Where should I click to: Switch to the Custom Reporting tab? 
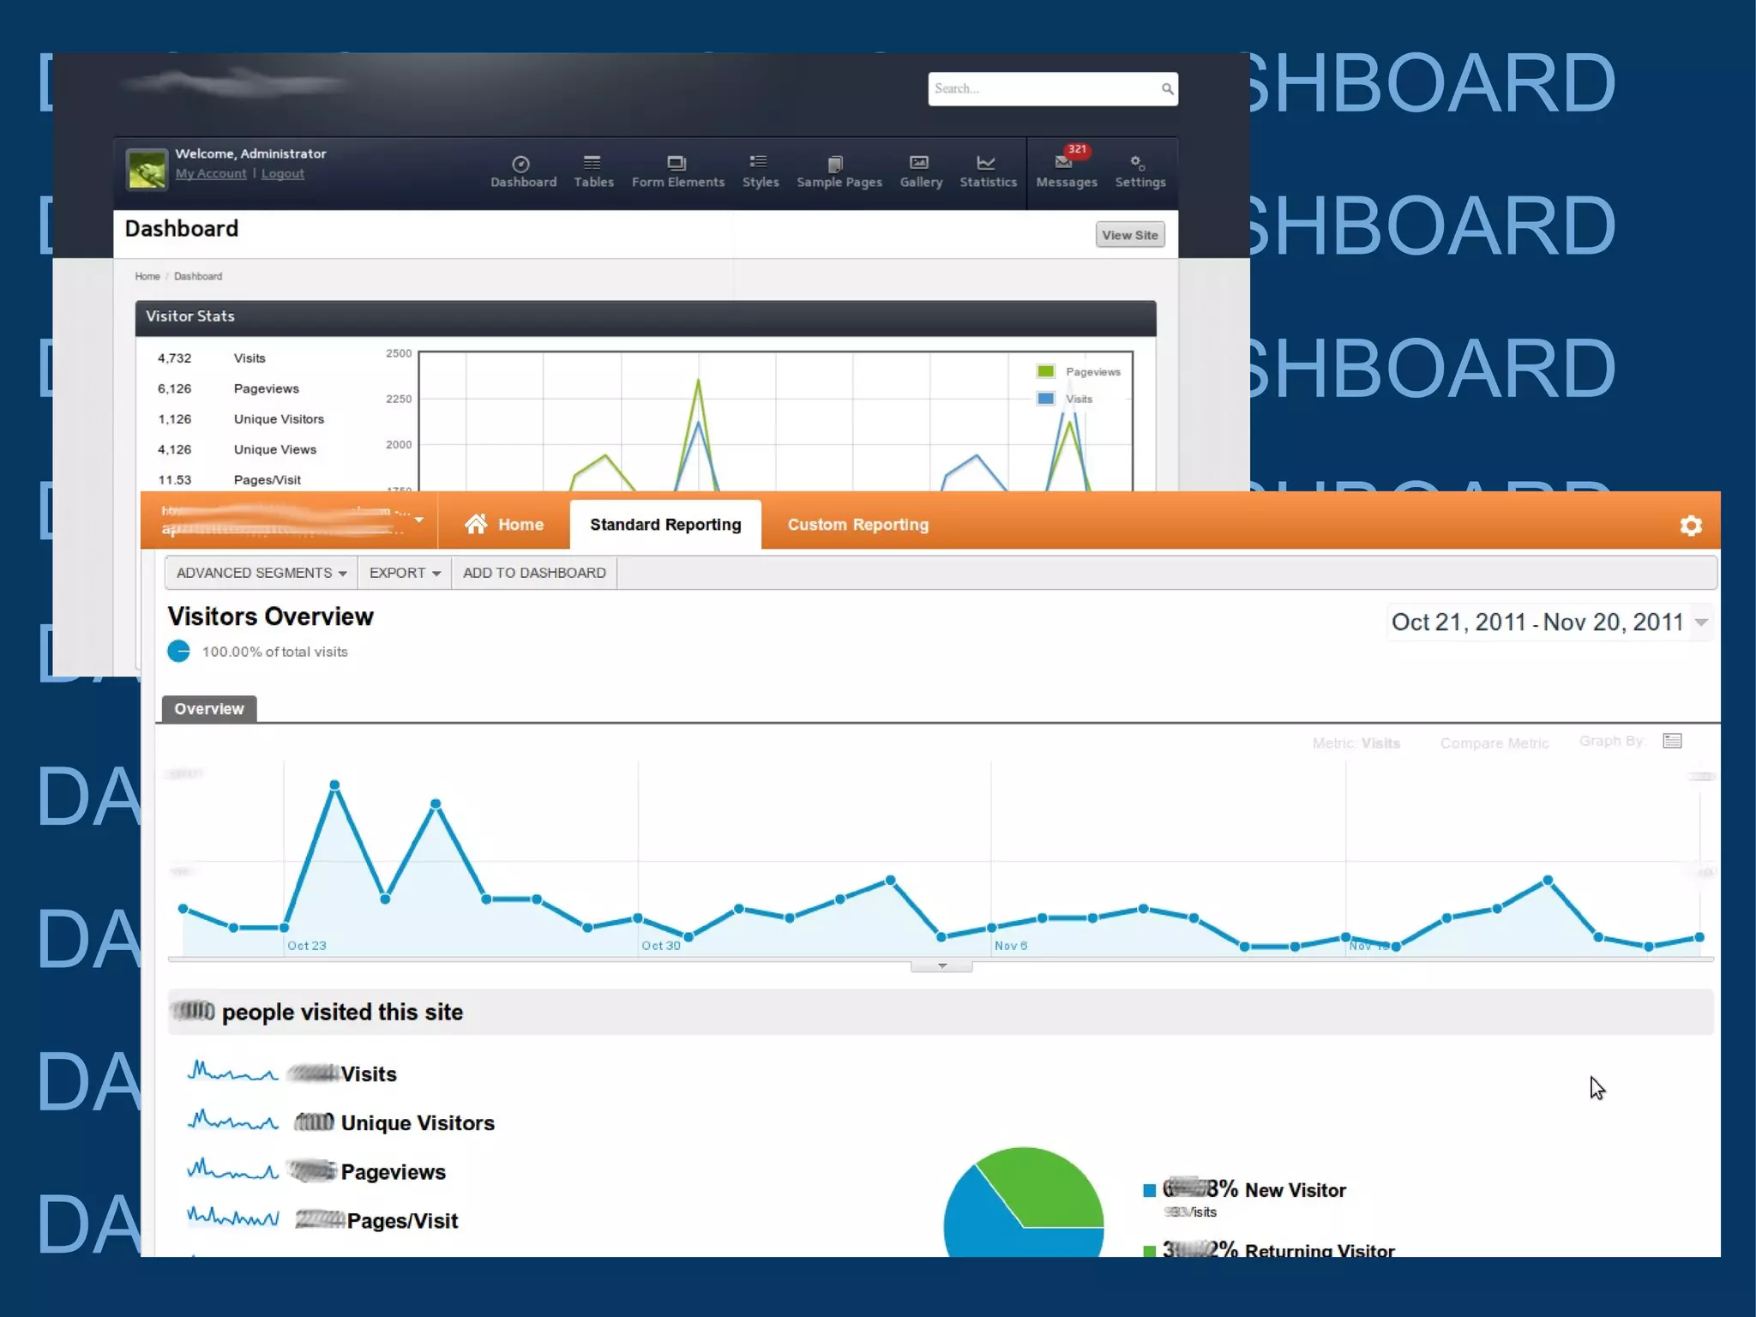coord(857,525)
